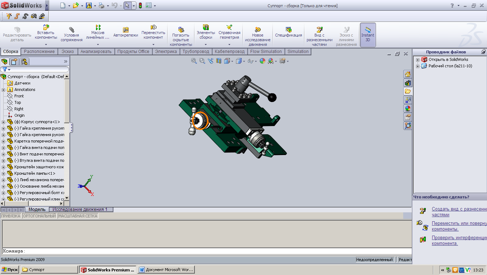The image size is (487, 275).
Task: Switch to Simulation tab
Action: [x=298, y=52]
